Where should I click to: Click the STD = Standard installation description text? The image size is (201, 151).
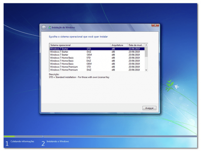pyautogui.click(x=79, y=77)
